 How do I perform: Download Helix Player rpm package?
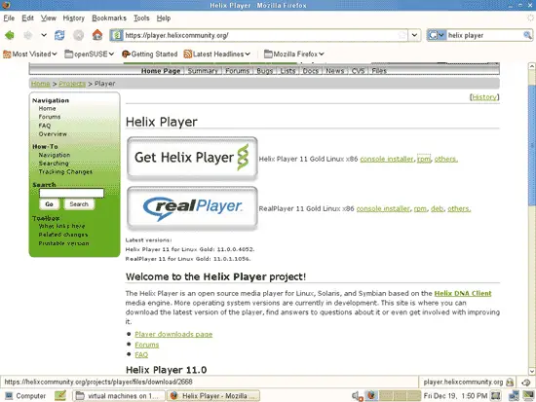coord(424,159)
